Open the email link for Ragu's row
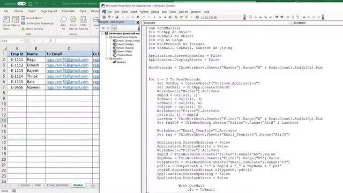Image resolution: width=343 pixels, height=193 pixels. (68, 60)
